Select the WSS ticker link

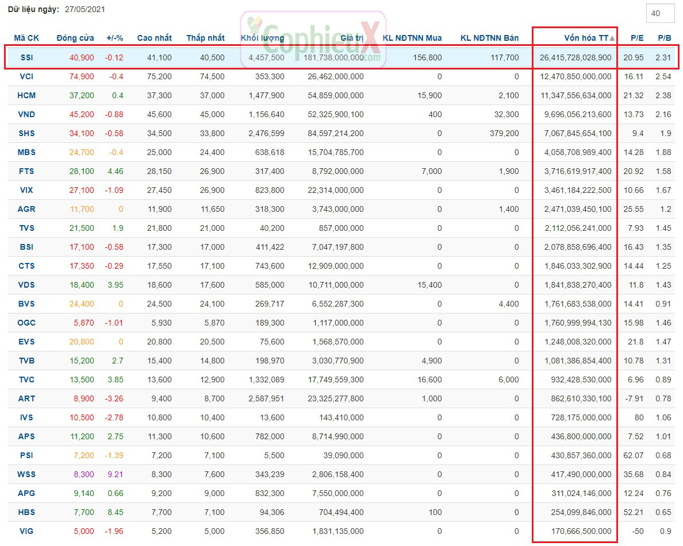26,474
